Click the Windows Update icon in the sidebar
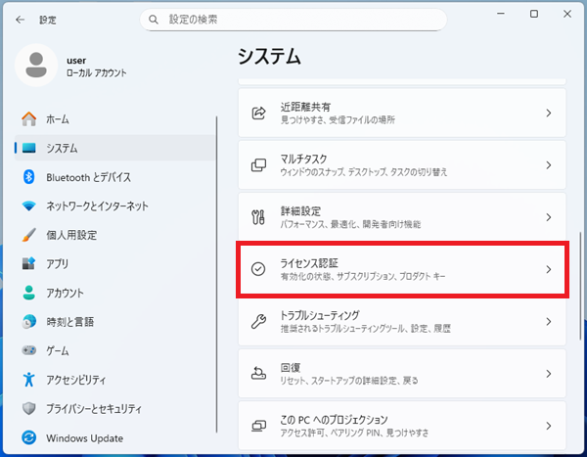Screen dimensions: 587x457 coord(28,437)
